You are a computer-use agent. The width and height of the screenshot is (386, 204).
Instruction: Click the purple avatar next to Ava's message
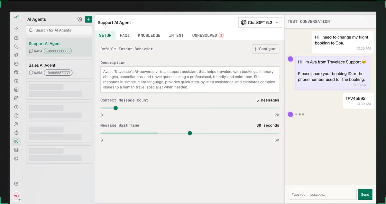(290, 59)
